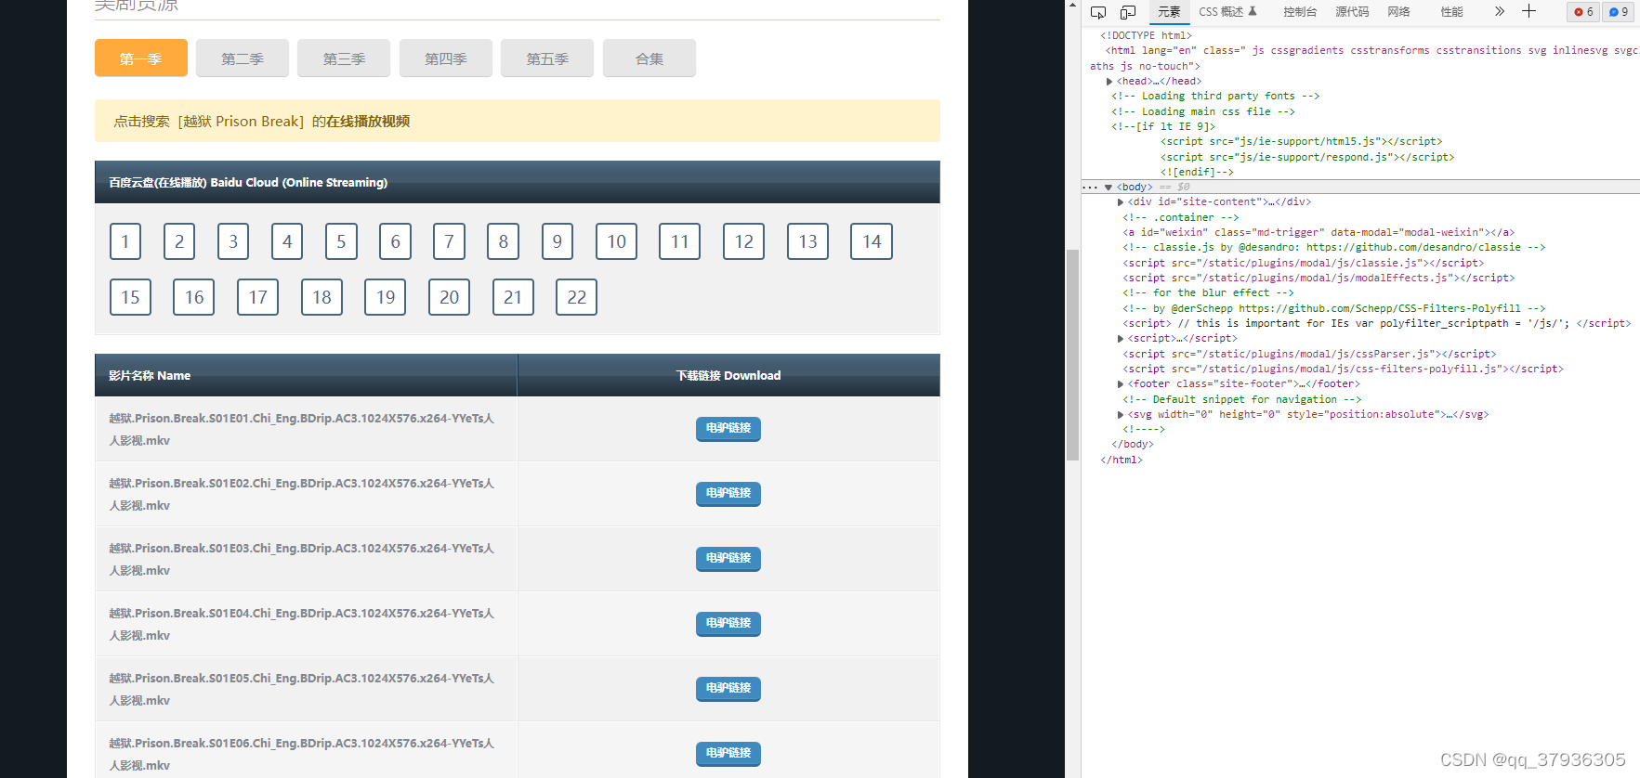
Task: Click 电驴链接 button for S01E06
Action: tap(728, 753)
